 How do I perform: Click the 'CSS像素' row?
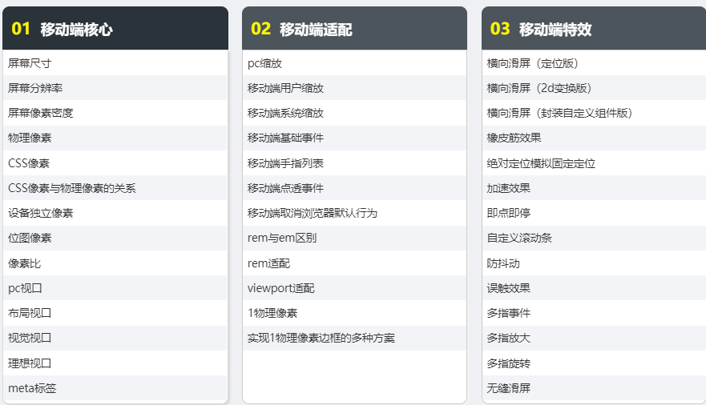click(115, 163)
